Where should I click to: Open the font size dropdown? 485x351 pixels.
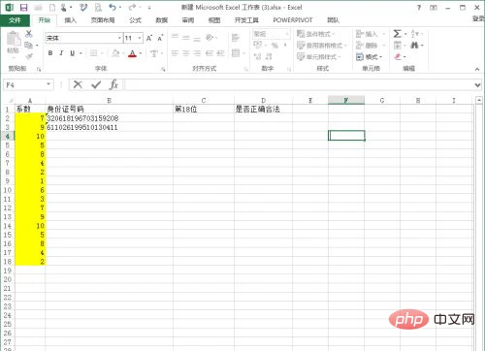click(x=140, y=38)
